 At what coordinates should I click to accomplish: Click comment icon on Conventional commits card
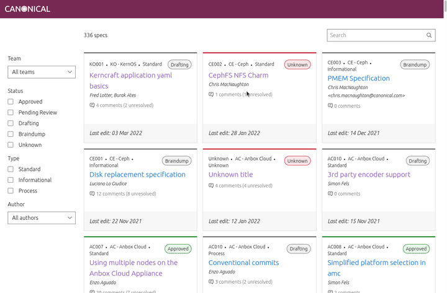211,282
